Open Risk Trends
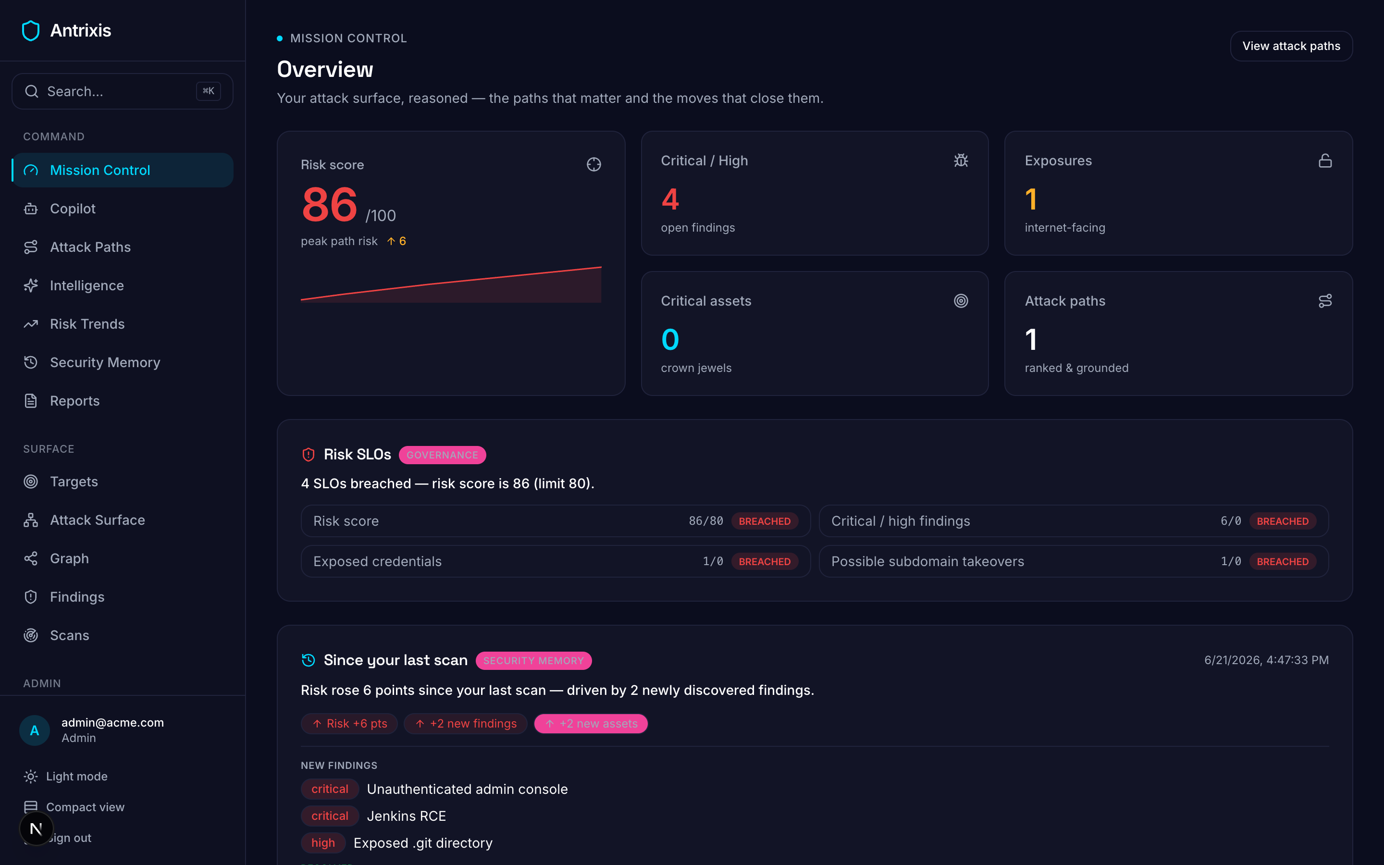The image size is (1384, 865). coord(123,324)
